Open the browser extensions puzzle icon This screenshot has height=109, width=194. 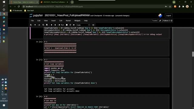coord(183,7)
